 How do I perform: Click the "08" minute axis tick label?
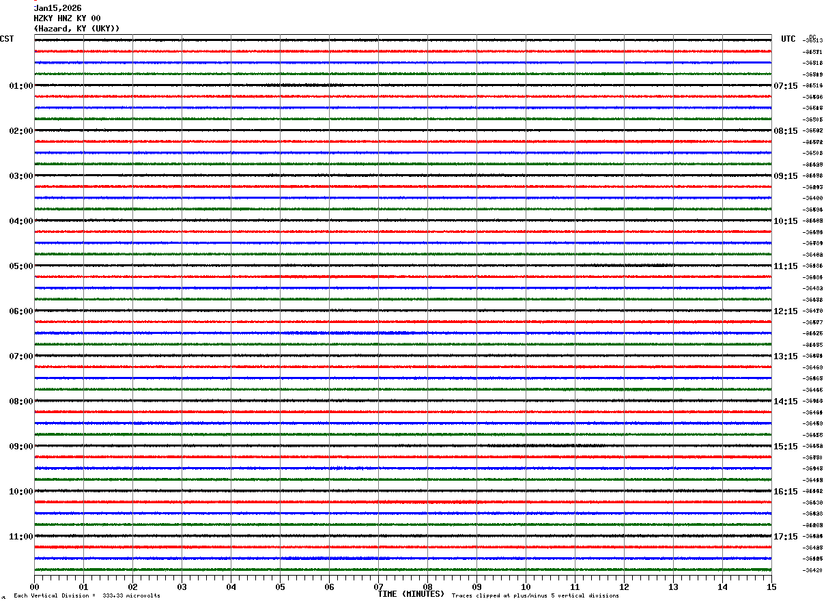[x=427, y=587]
